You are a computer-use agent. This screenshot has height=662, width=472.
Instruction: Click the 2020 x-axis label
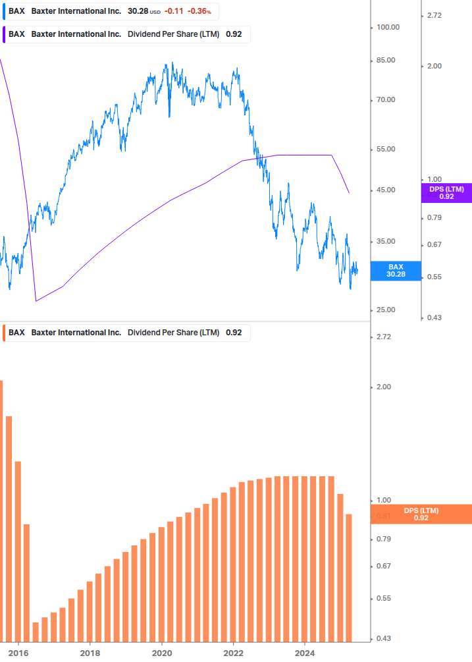pos(162,653)
